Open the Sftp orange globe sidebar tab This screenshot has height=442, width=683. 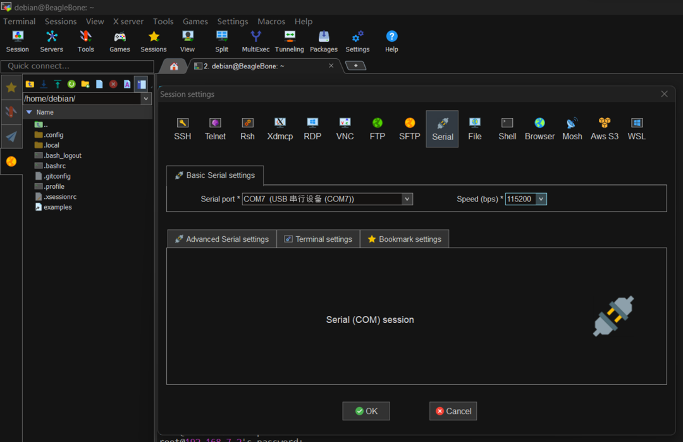(11, 161)
